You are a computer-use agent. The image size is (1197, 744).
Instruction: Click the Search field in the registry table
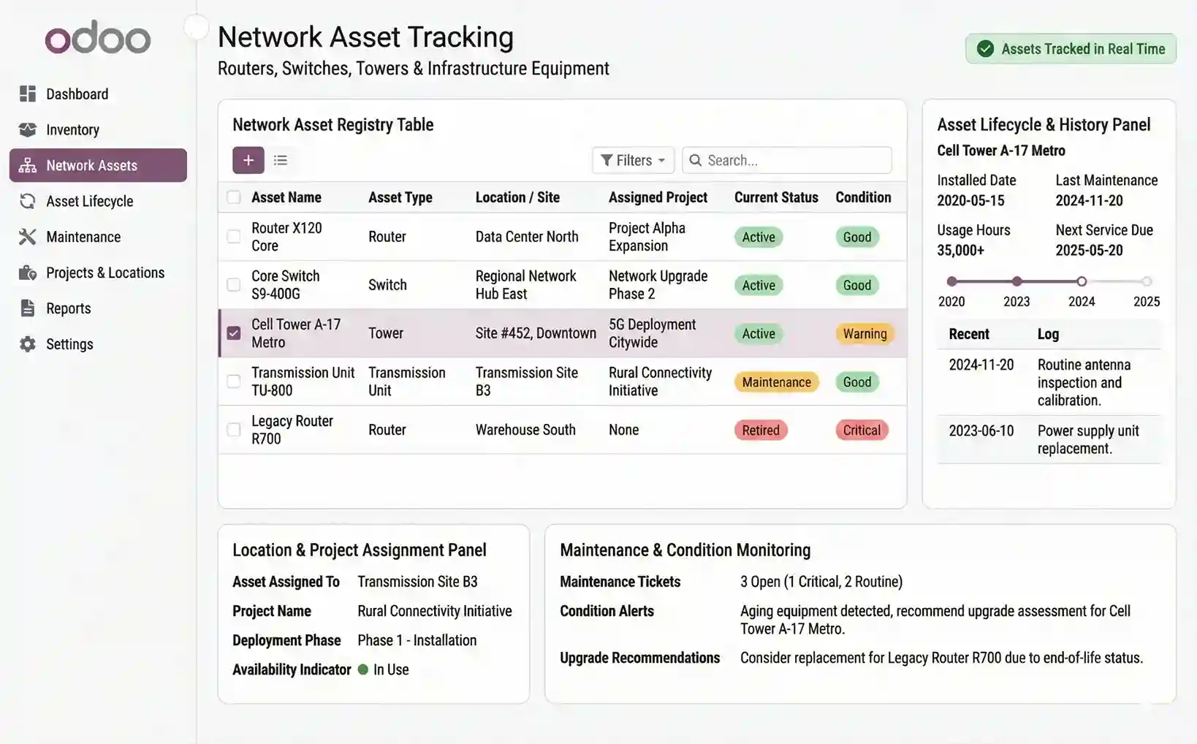click(x=786, y=160)
